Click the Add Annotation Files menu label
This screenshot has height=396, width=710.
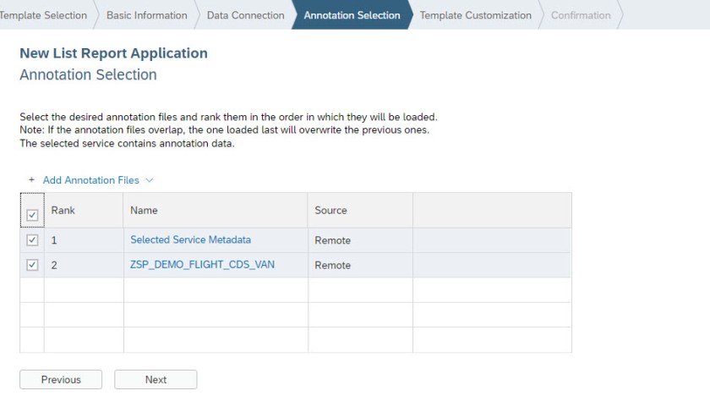(x=90, y=180)
